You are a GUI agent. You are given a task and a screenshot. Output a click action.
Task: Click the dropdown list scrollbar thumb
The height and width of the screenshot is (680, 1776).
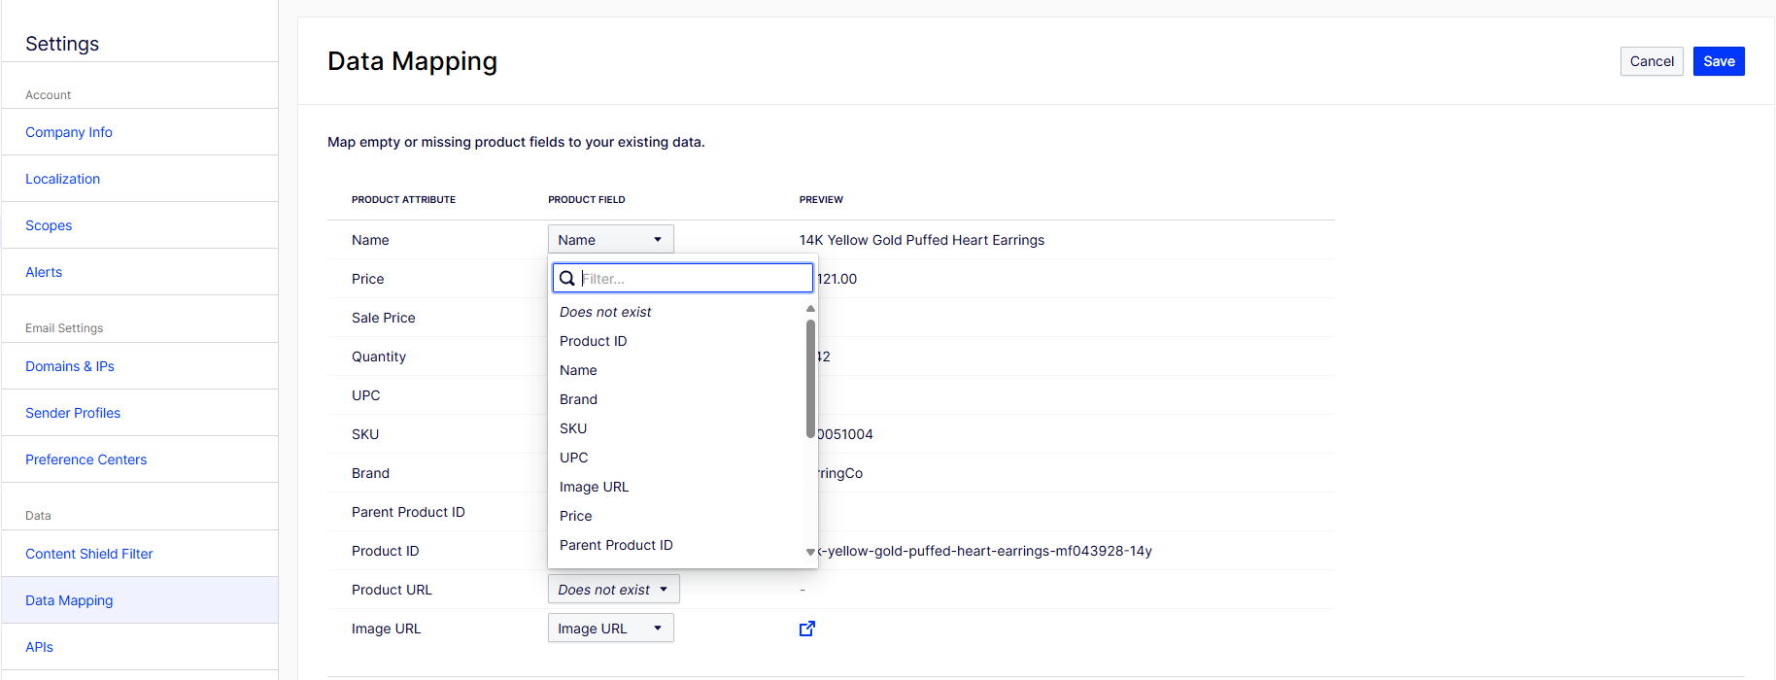pos(810,379)
